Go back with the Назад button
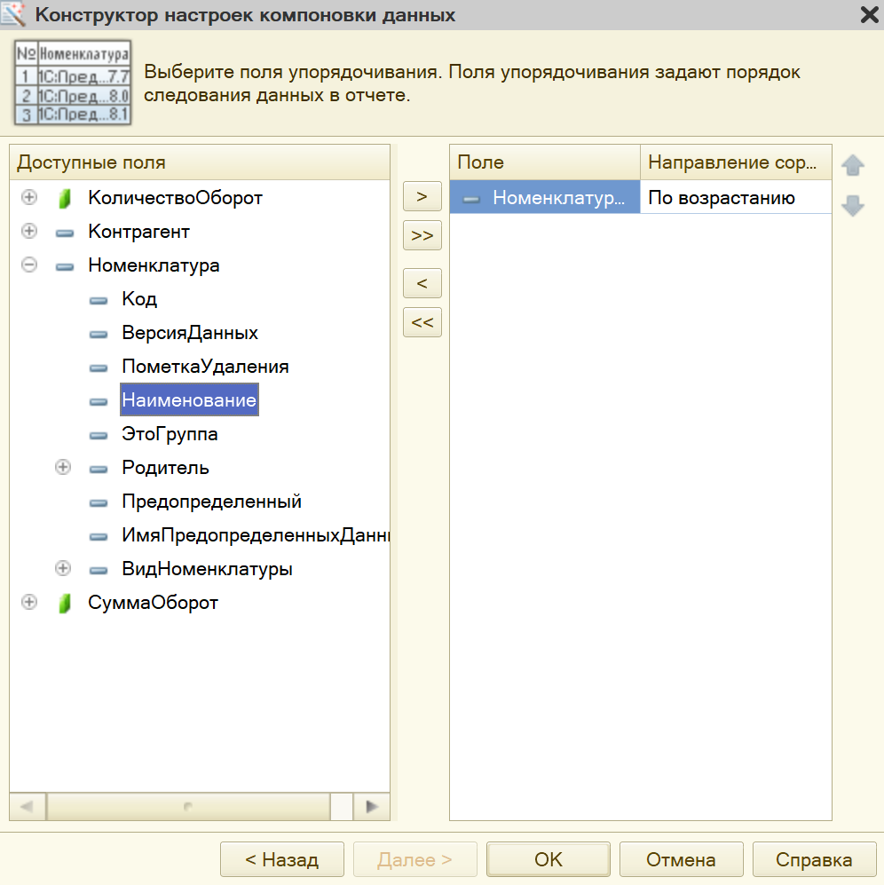884x885 pixels. click(282, 859)
